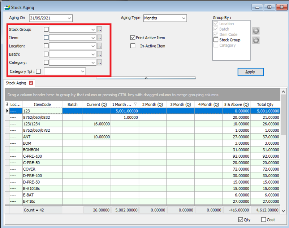This screenshot has height=228, width=289.
Task: Open Batch lookup ellipsis button
Action: [100, 54]
